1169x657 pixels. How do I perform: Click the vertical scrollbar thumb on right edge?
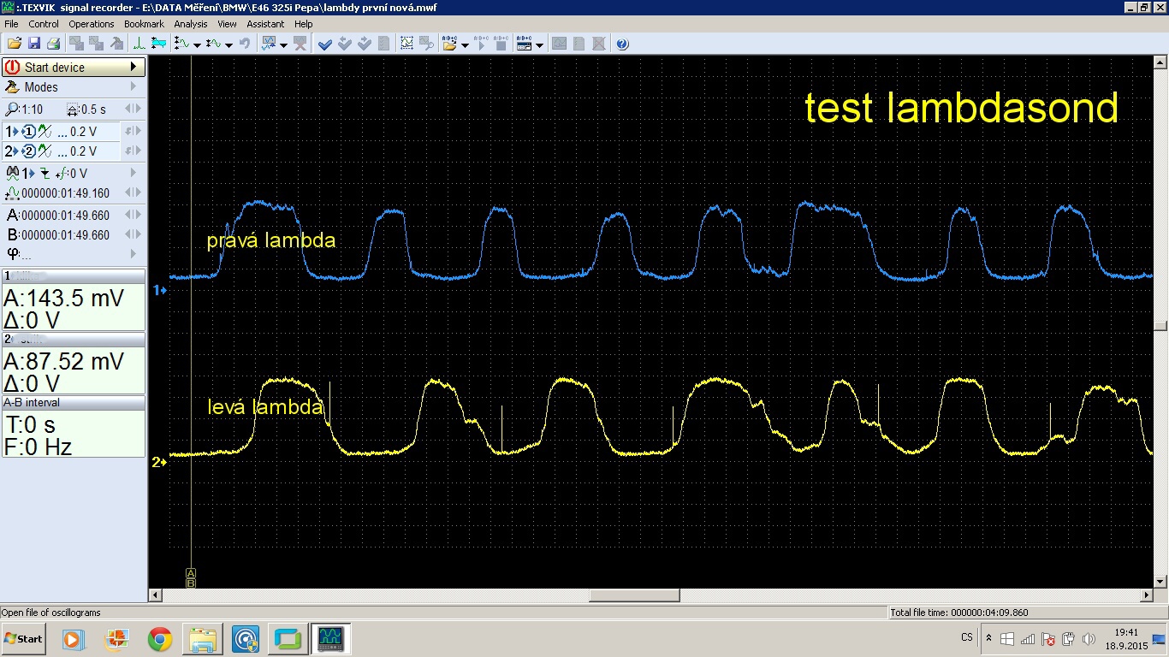pyautogui.click(x=1160, y=326)
